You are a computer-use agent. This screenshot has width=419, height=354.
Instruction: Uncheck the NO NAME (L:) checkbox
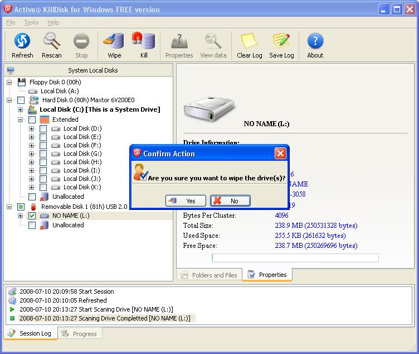coord(32,216)
